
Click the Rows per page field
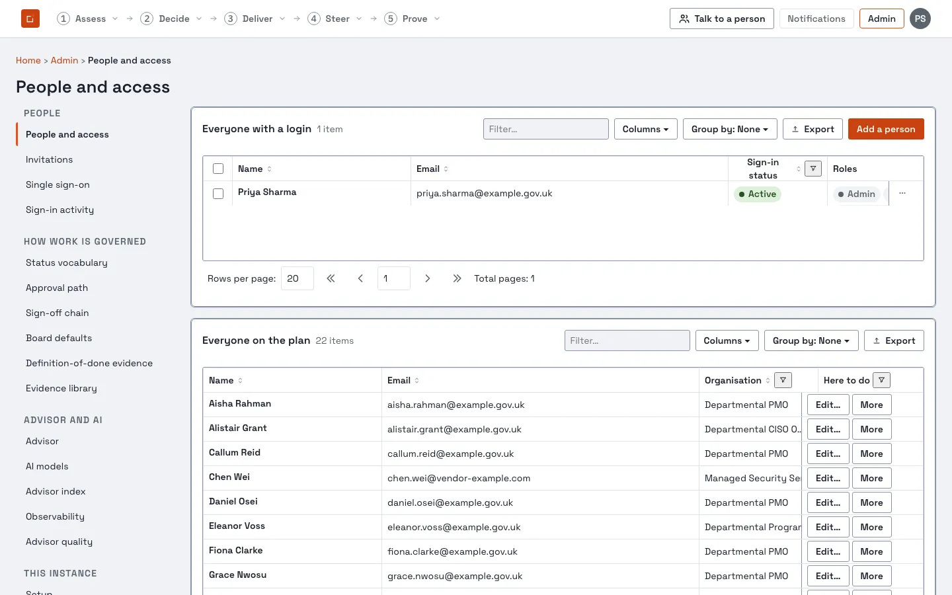point(297,278)
